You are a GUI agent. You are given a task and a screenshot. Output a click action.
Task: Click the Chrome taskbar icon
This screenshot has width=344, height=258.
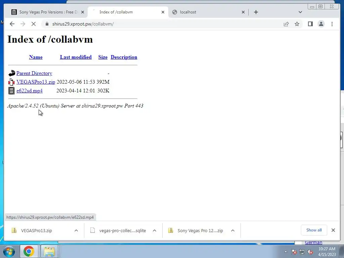29,251
